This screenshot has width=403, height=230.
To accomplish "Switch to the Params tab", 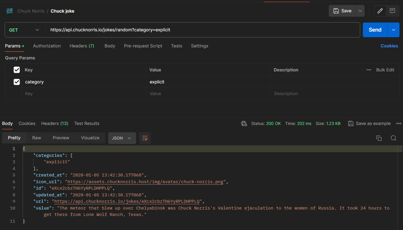I will pyautogui.click(x=14, y=46).
